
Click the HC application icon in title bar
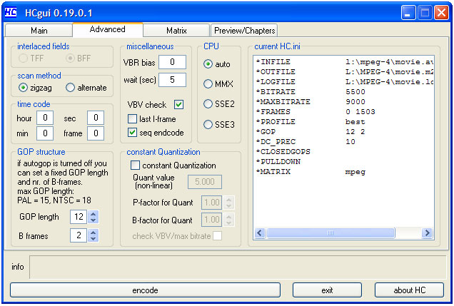click(x=11, y=12)
